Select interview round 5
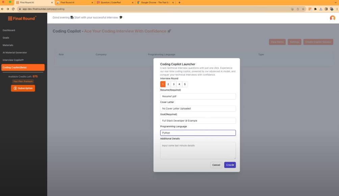The image size is (339, 196). [x=185, y=84]
